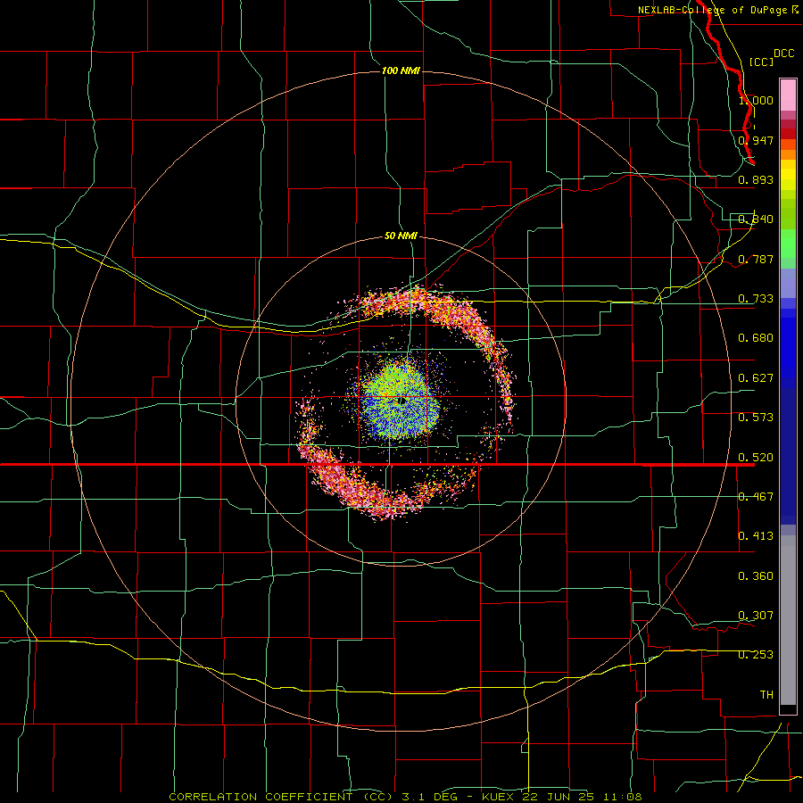Click the DCC label above the color scale

(x=783, y=54)
